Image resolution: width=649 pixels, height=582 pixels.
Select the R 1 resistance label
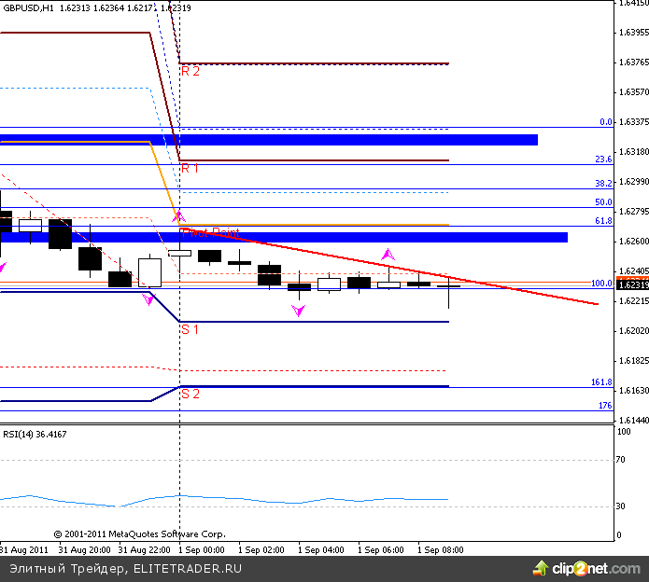pos(190,169)
